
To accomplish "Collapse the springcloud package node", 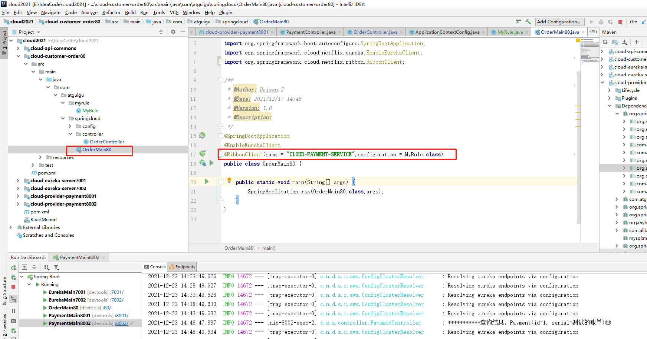I will click(x=63, y=119).
